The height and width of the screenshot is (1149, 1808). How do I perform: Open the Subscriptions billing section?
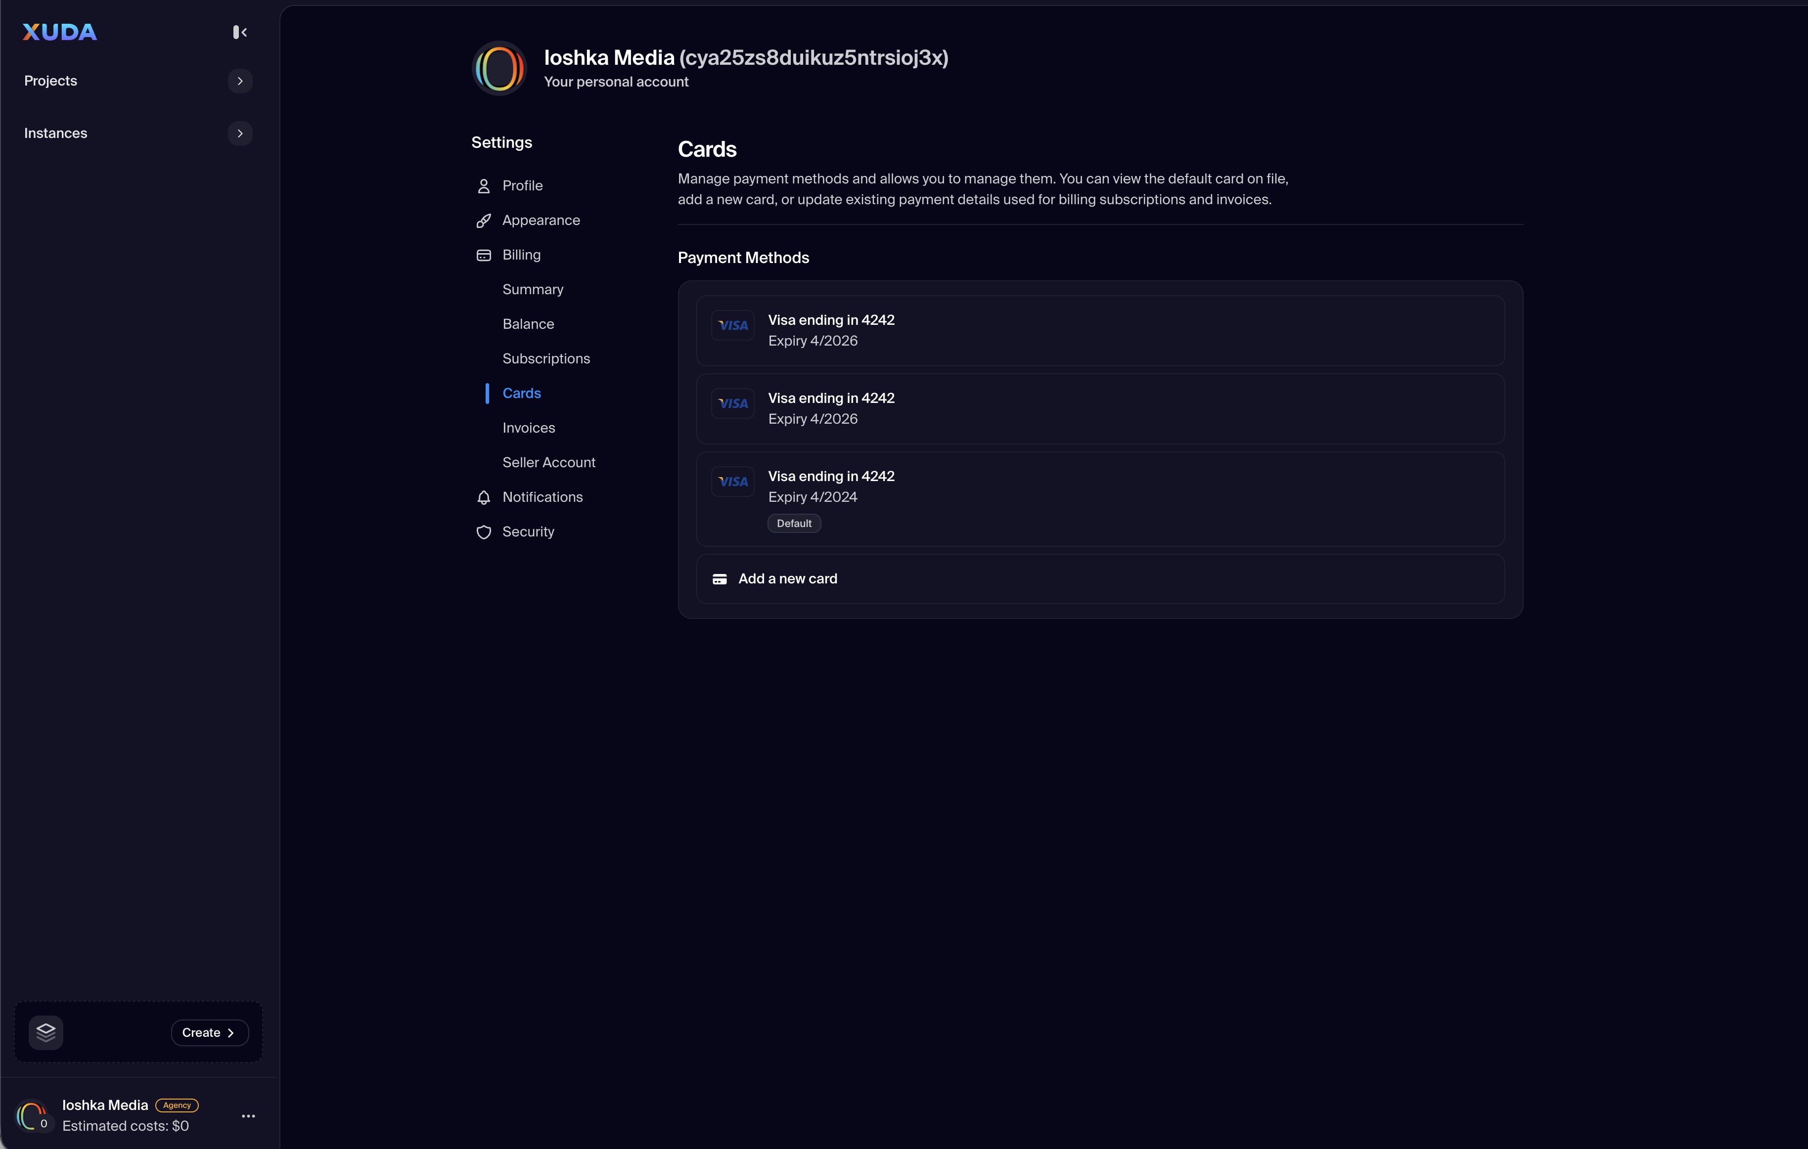coord(546,359)
